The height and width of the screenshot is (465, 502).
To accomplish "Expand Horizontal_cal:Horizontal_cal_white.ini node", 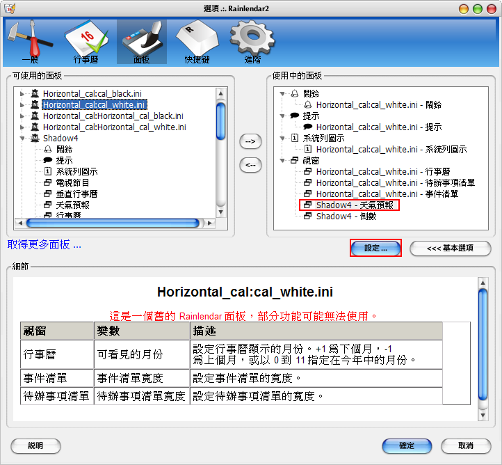I will (x=22, y=127).
